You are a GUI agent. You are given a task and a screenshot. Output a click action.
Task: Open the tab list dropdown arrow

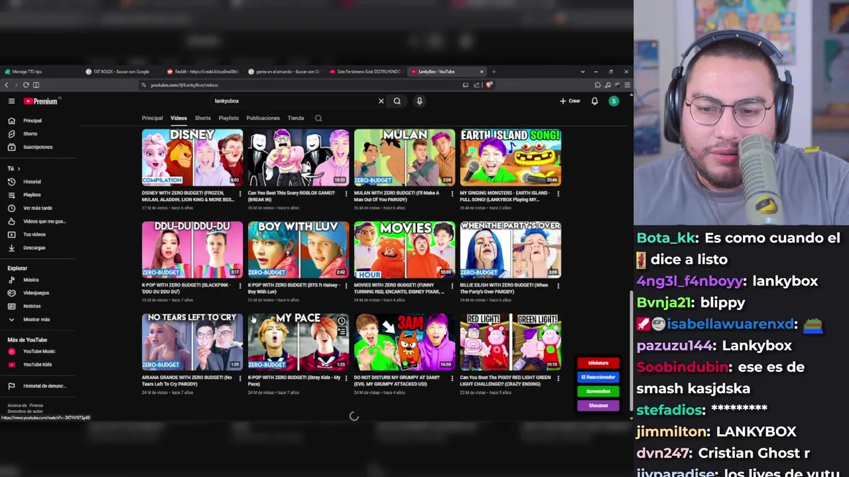582,72
